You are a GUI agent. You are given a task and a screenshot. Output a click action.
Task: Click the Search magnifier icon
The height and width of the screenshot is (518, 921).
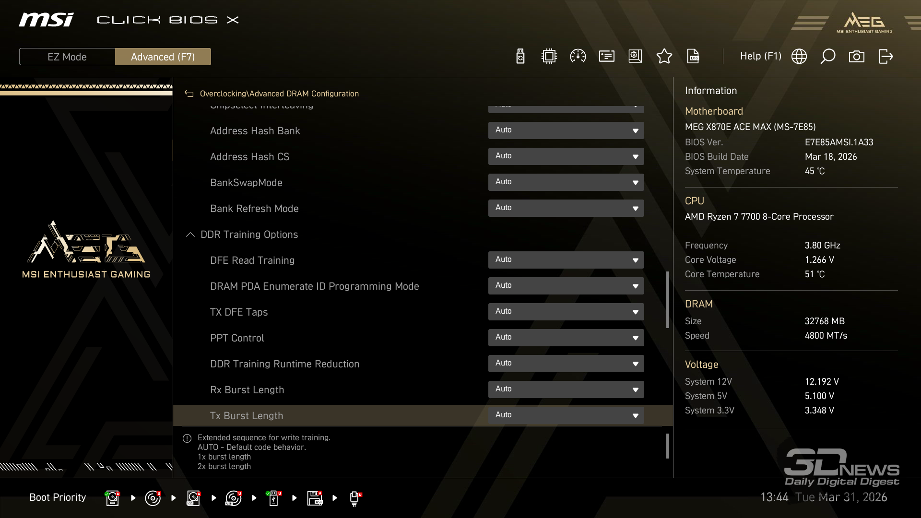tap(827, 57)
